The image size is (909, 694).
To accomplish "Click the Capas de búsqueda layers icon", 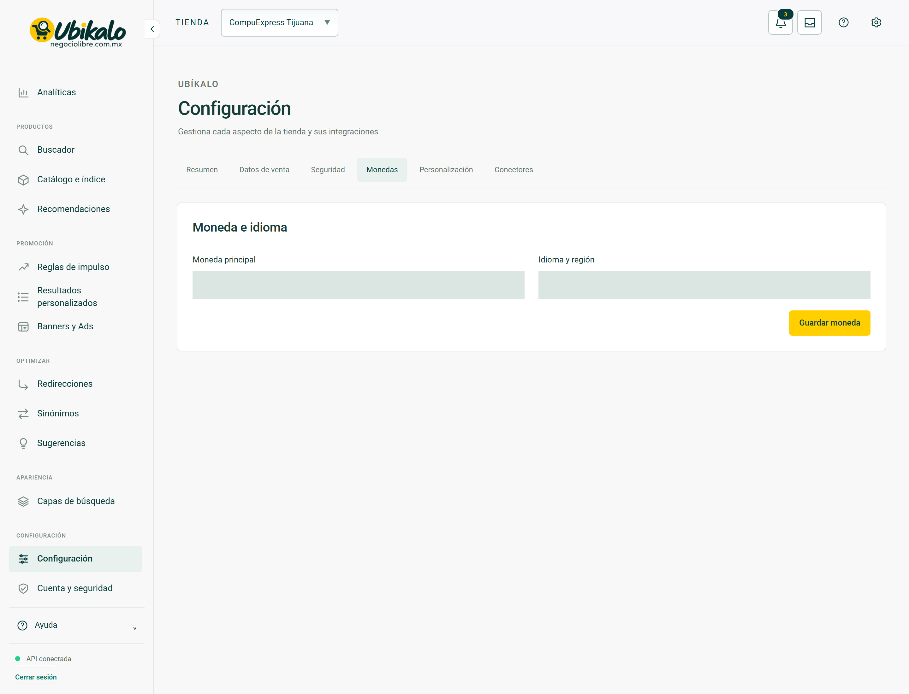I will (x=23, y=502).
